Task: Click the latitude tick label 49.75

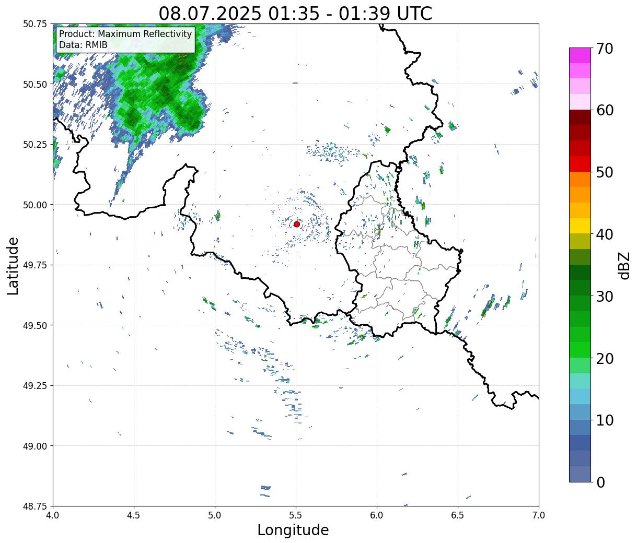Action: pyautogui.click(x=35, y=265)
